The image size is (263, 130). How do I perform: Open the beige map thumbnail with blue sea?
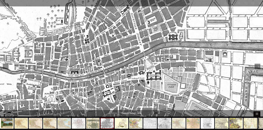[64, 123]
